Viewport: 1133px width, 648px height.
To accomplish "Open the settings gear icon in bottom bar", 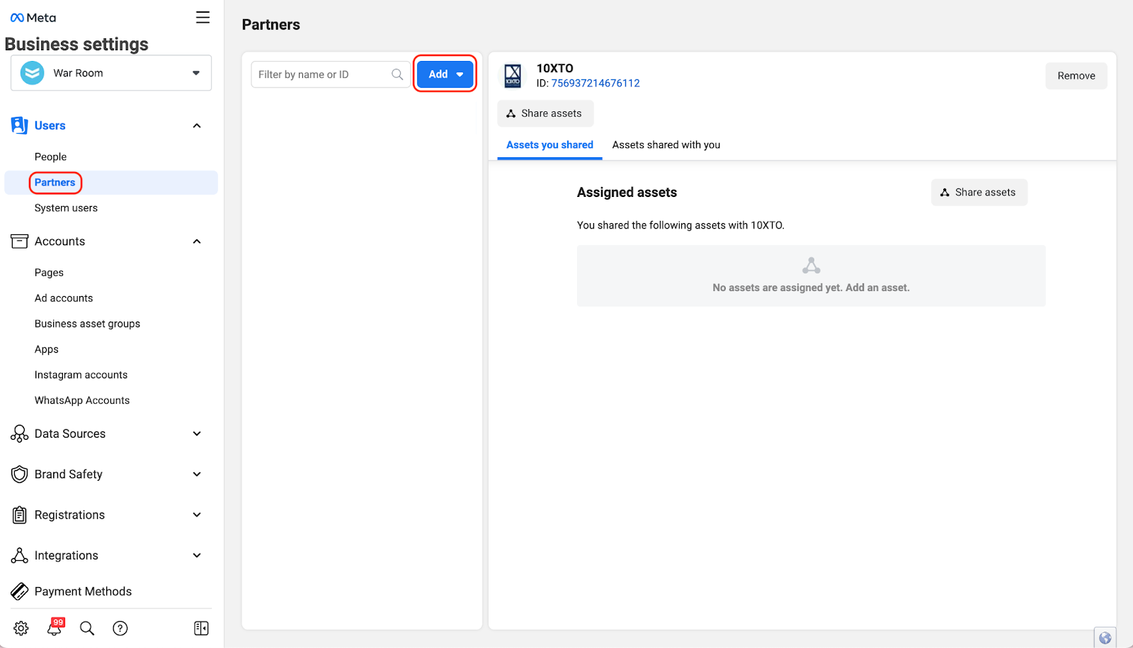I will coord(21,628).
